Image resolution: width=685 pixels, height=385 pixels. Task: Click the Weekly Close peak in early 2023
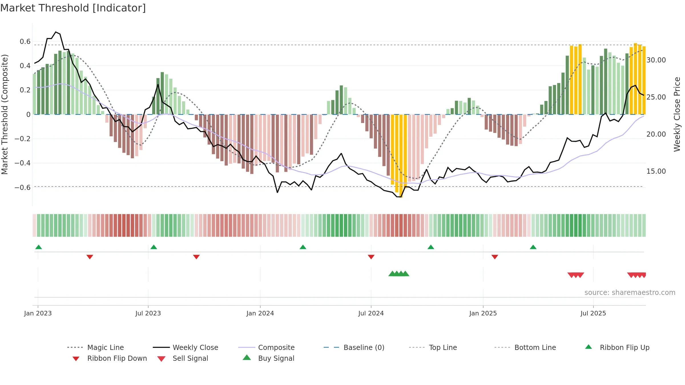56,32
